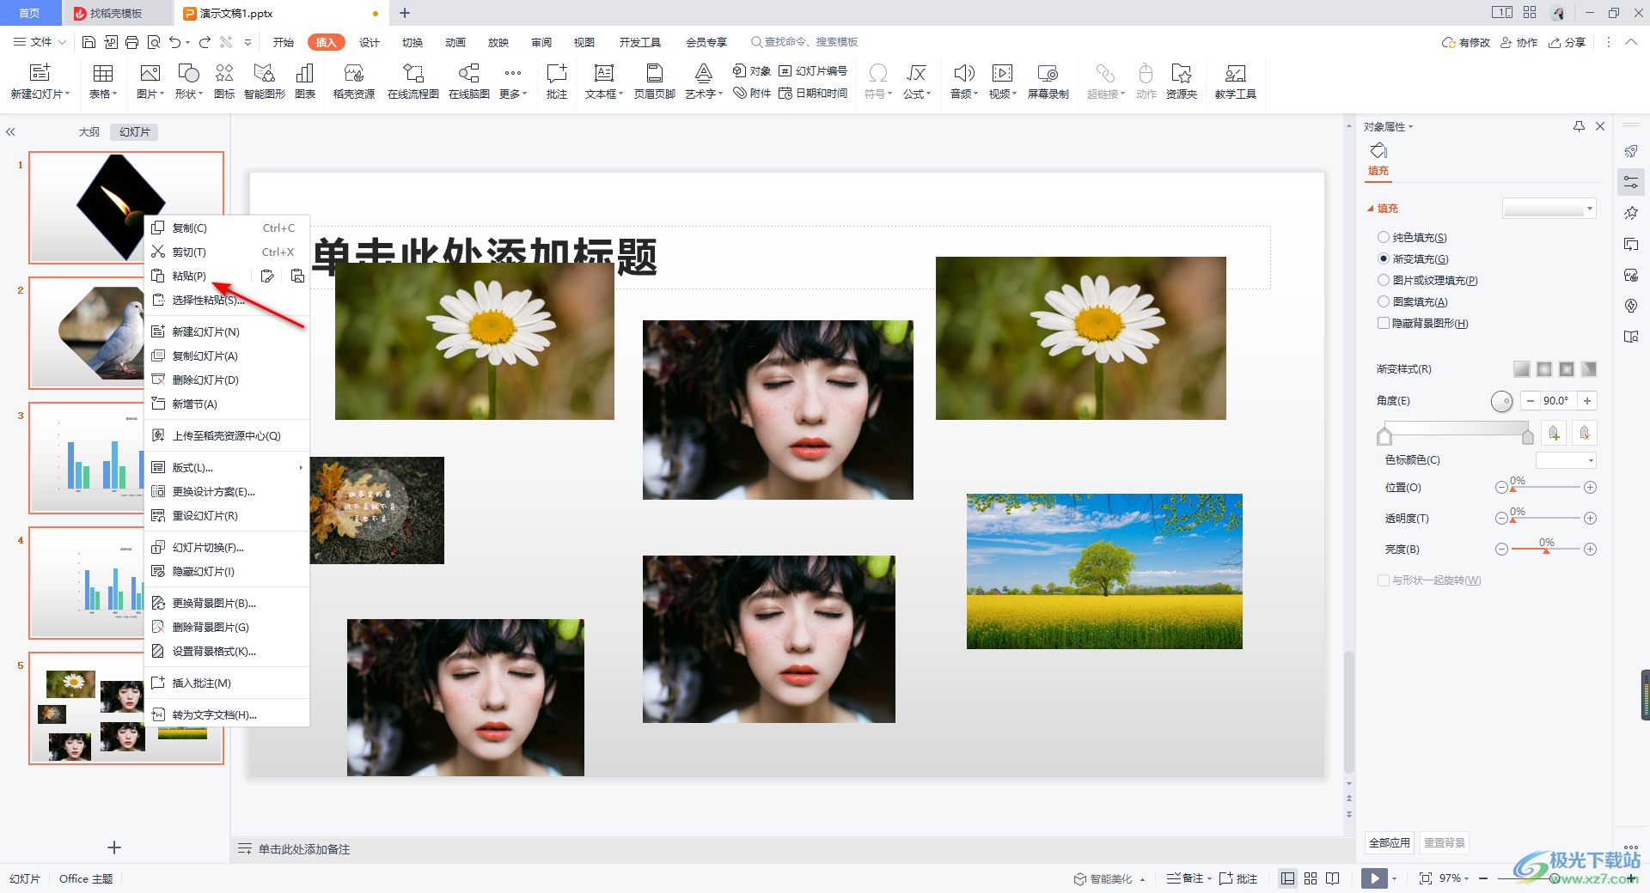Choose 删除幻灯片(D) in context menu
This screenshot has height=893, width=1650.
pos(227,380)
